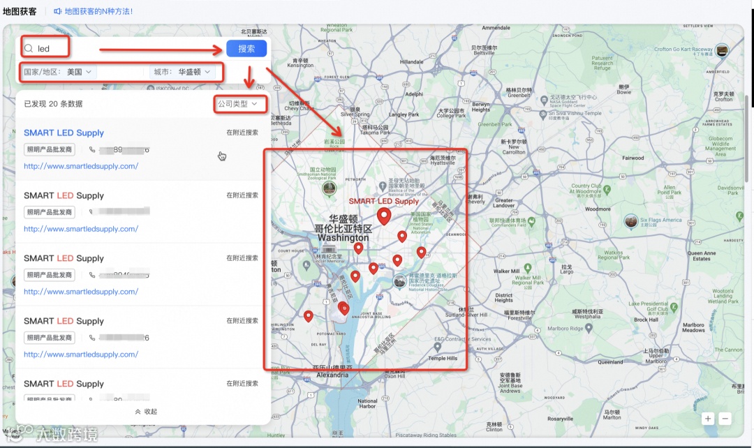Click the E&G Contractor Services pin icon
The width and height of the screenshot is (754, 448).
click(438, 347)
